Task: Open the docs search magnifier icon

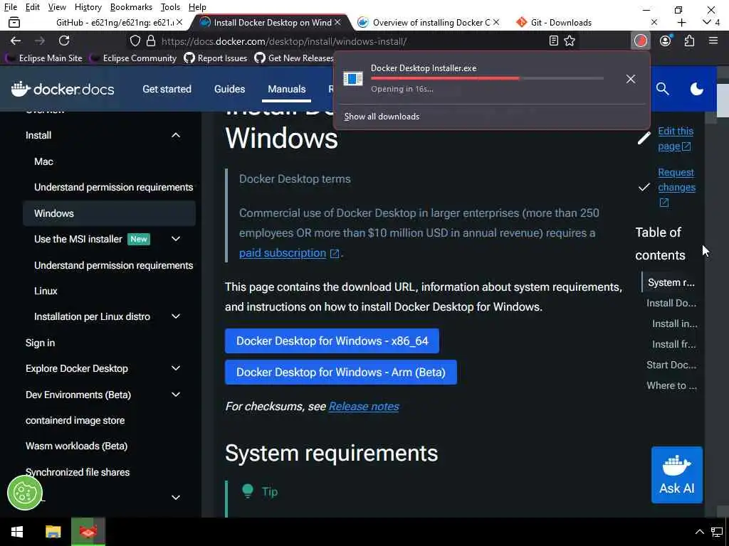Action: click(x=663, y=89)
